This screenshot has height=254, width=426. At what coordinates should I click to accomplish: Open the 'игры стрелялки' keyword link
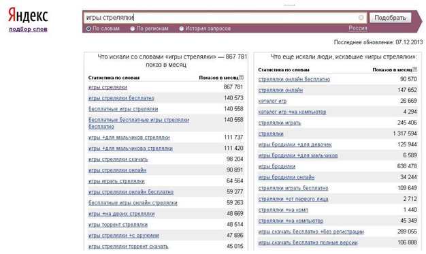point(108,87)
